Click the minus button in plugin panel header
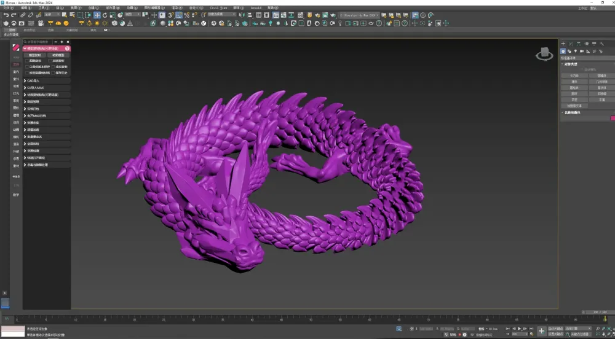This screenshot has width=615, height=339. coord(56,42)
